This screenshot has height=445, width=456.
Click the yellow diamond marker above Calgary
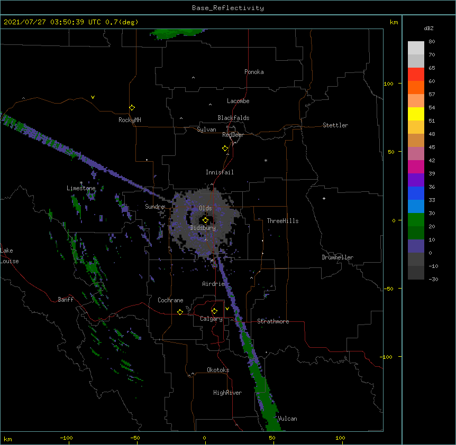point(214,311)
